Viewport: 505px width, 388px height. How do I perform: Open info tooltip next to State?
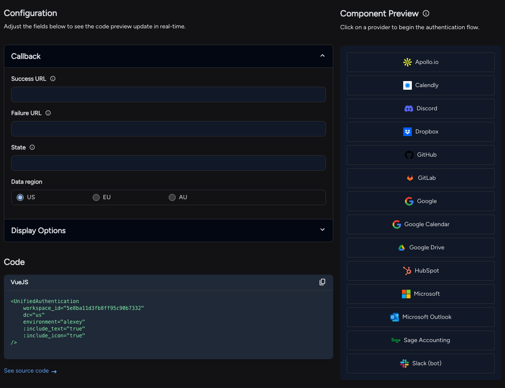pos(32,148)
